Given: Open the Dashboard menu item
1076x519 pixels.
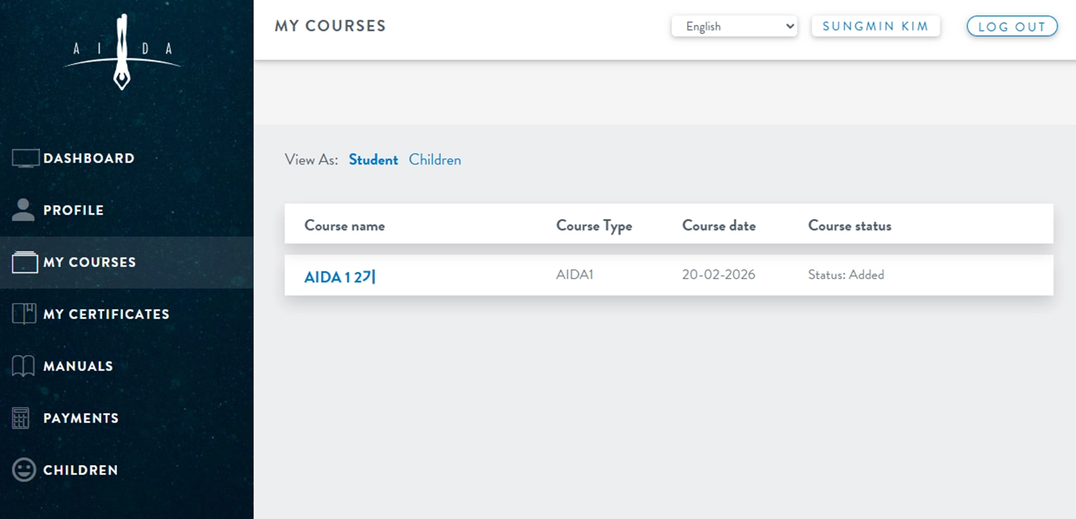Looking at the screenshot, I should (x=89, y=159).
